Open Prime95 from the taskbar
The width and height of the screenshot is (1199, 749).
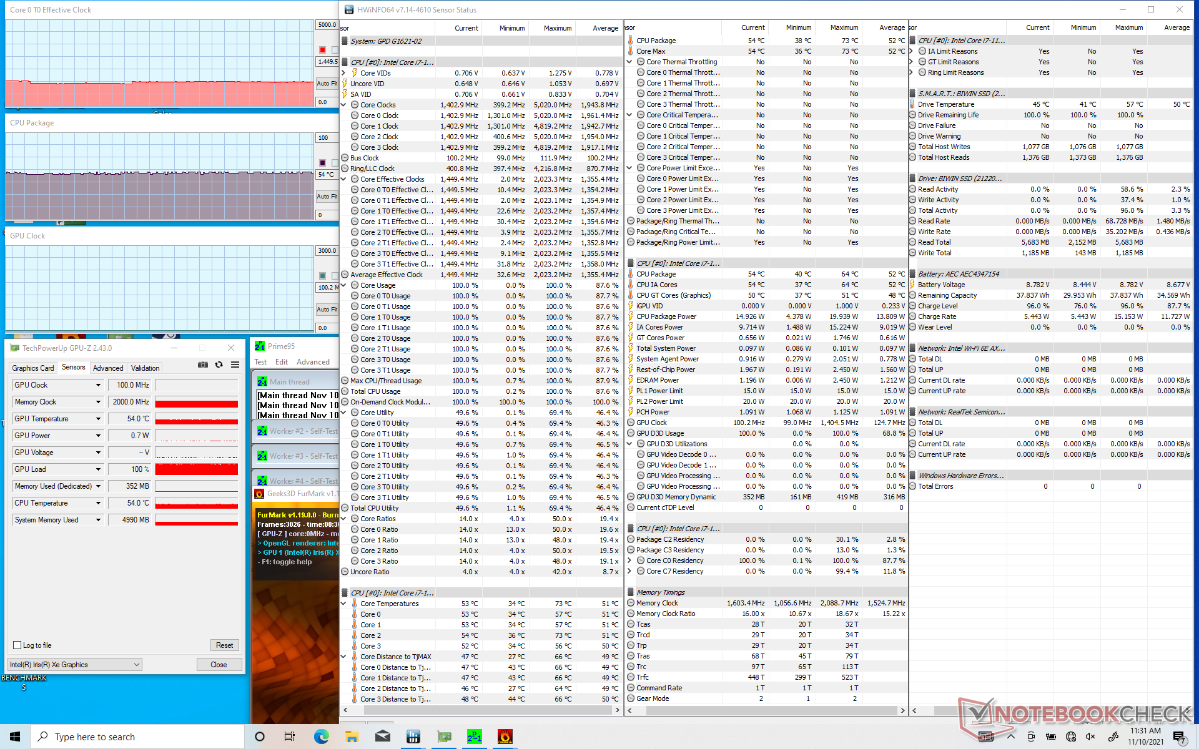tap(475, 737)
